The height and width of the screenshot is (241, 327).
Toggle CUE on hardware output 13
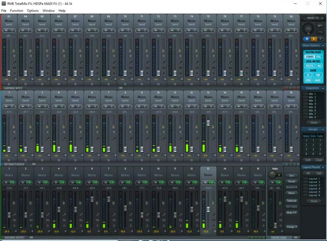tap(211, 183)
